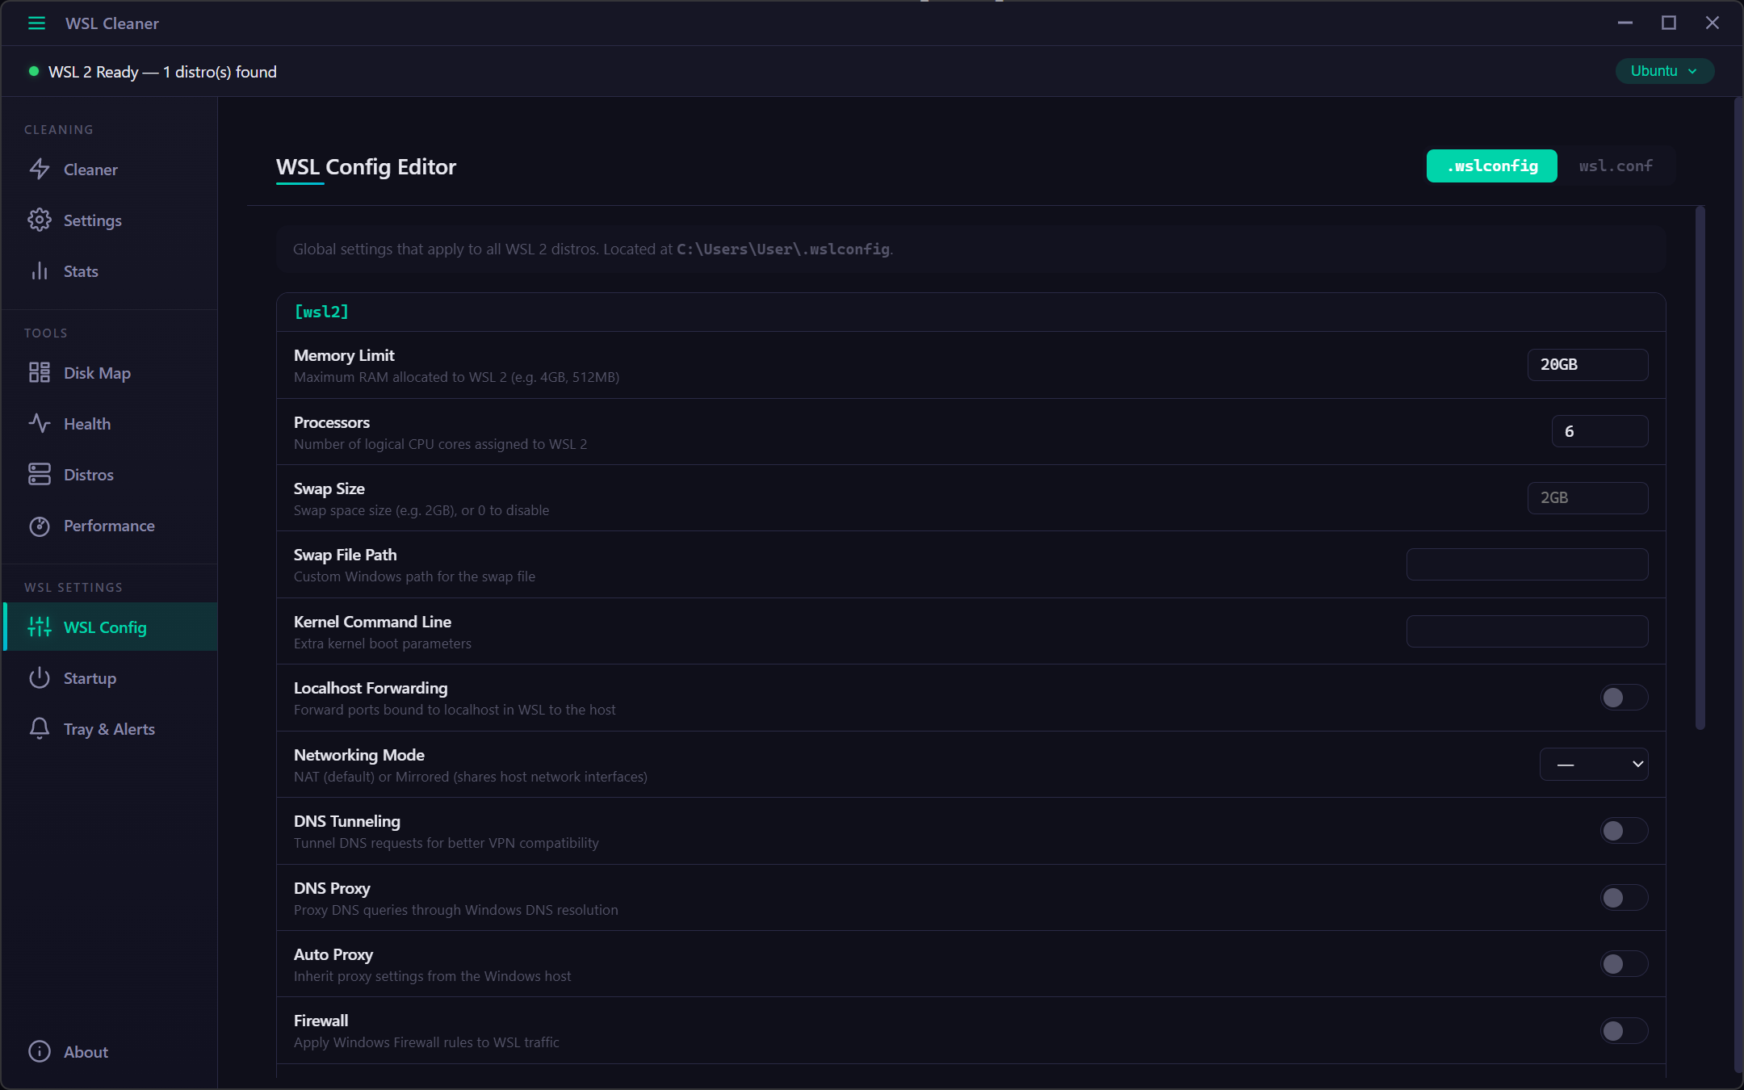Click the Tray & Alerts bell icon

point(40,729)
